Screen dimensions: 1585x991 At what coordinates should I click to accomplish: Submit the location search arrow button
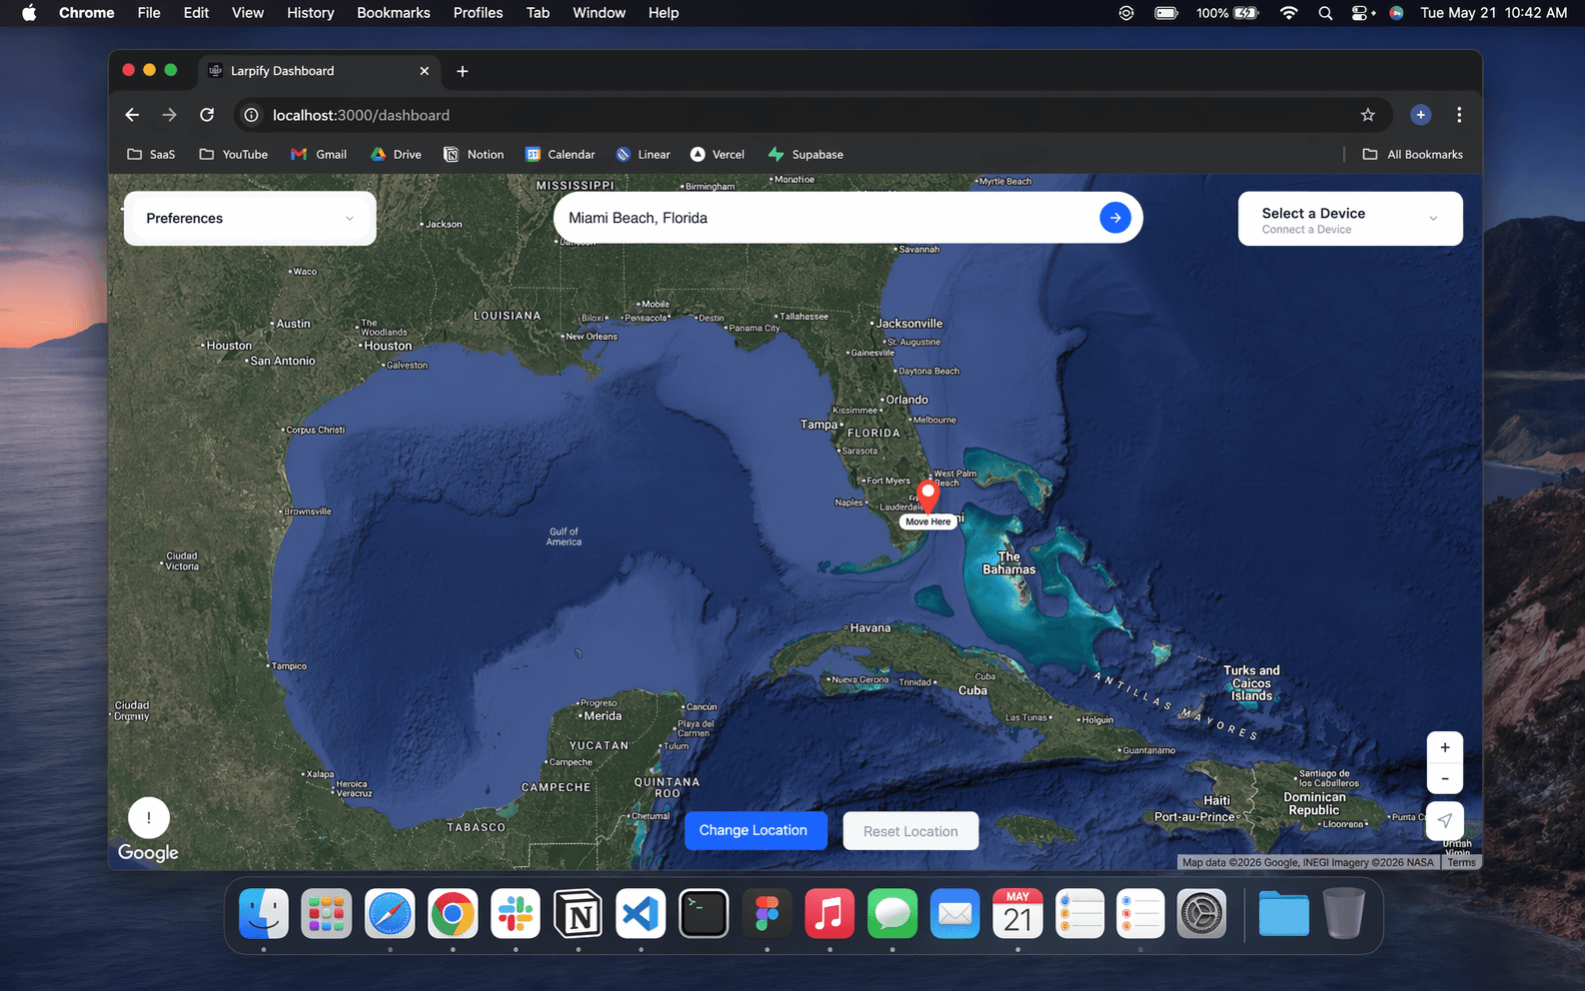pyautogui.click(x=1115, y=218)
